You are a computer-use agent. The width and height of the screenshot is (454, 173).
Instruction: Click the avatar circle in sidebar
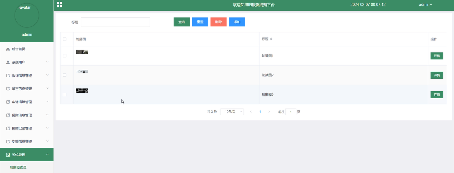pos(27,15)
